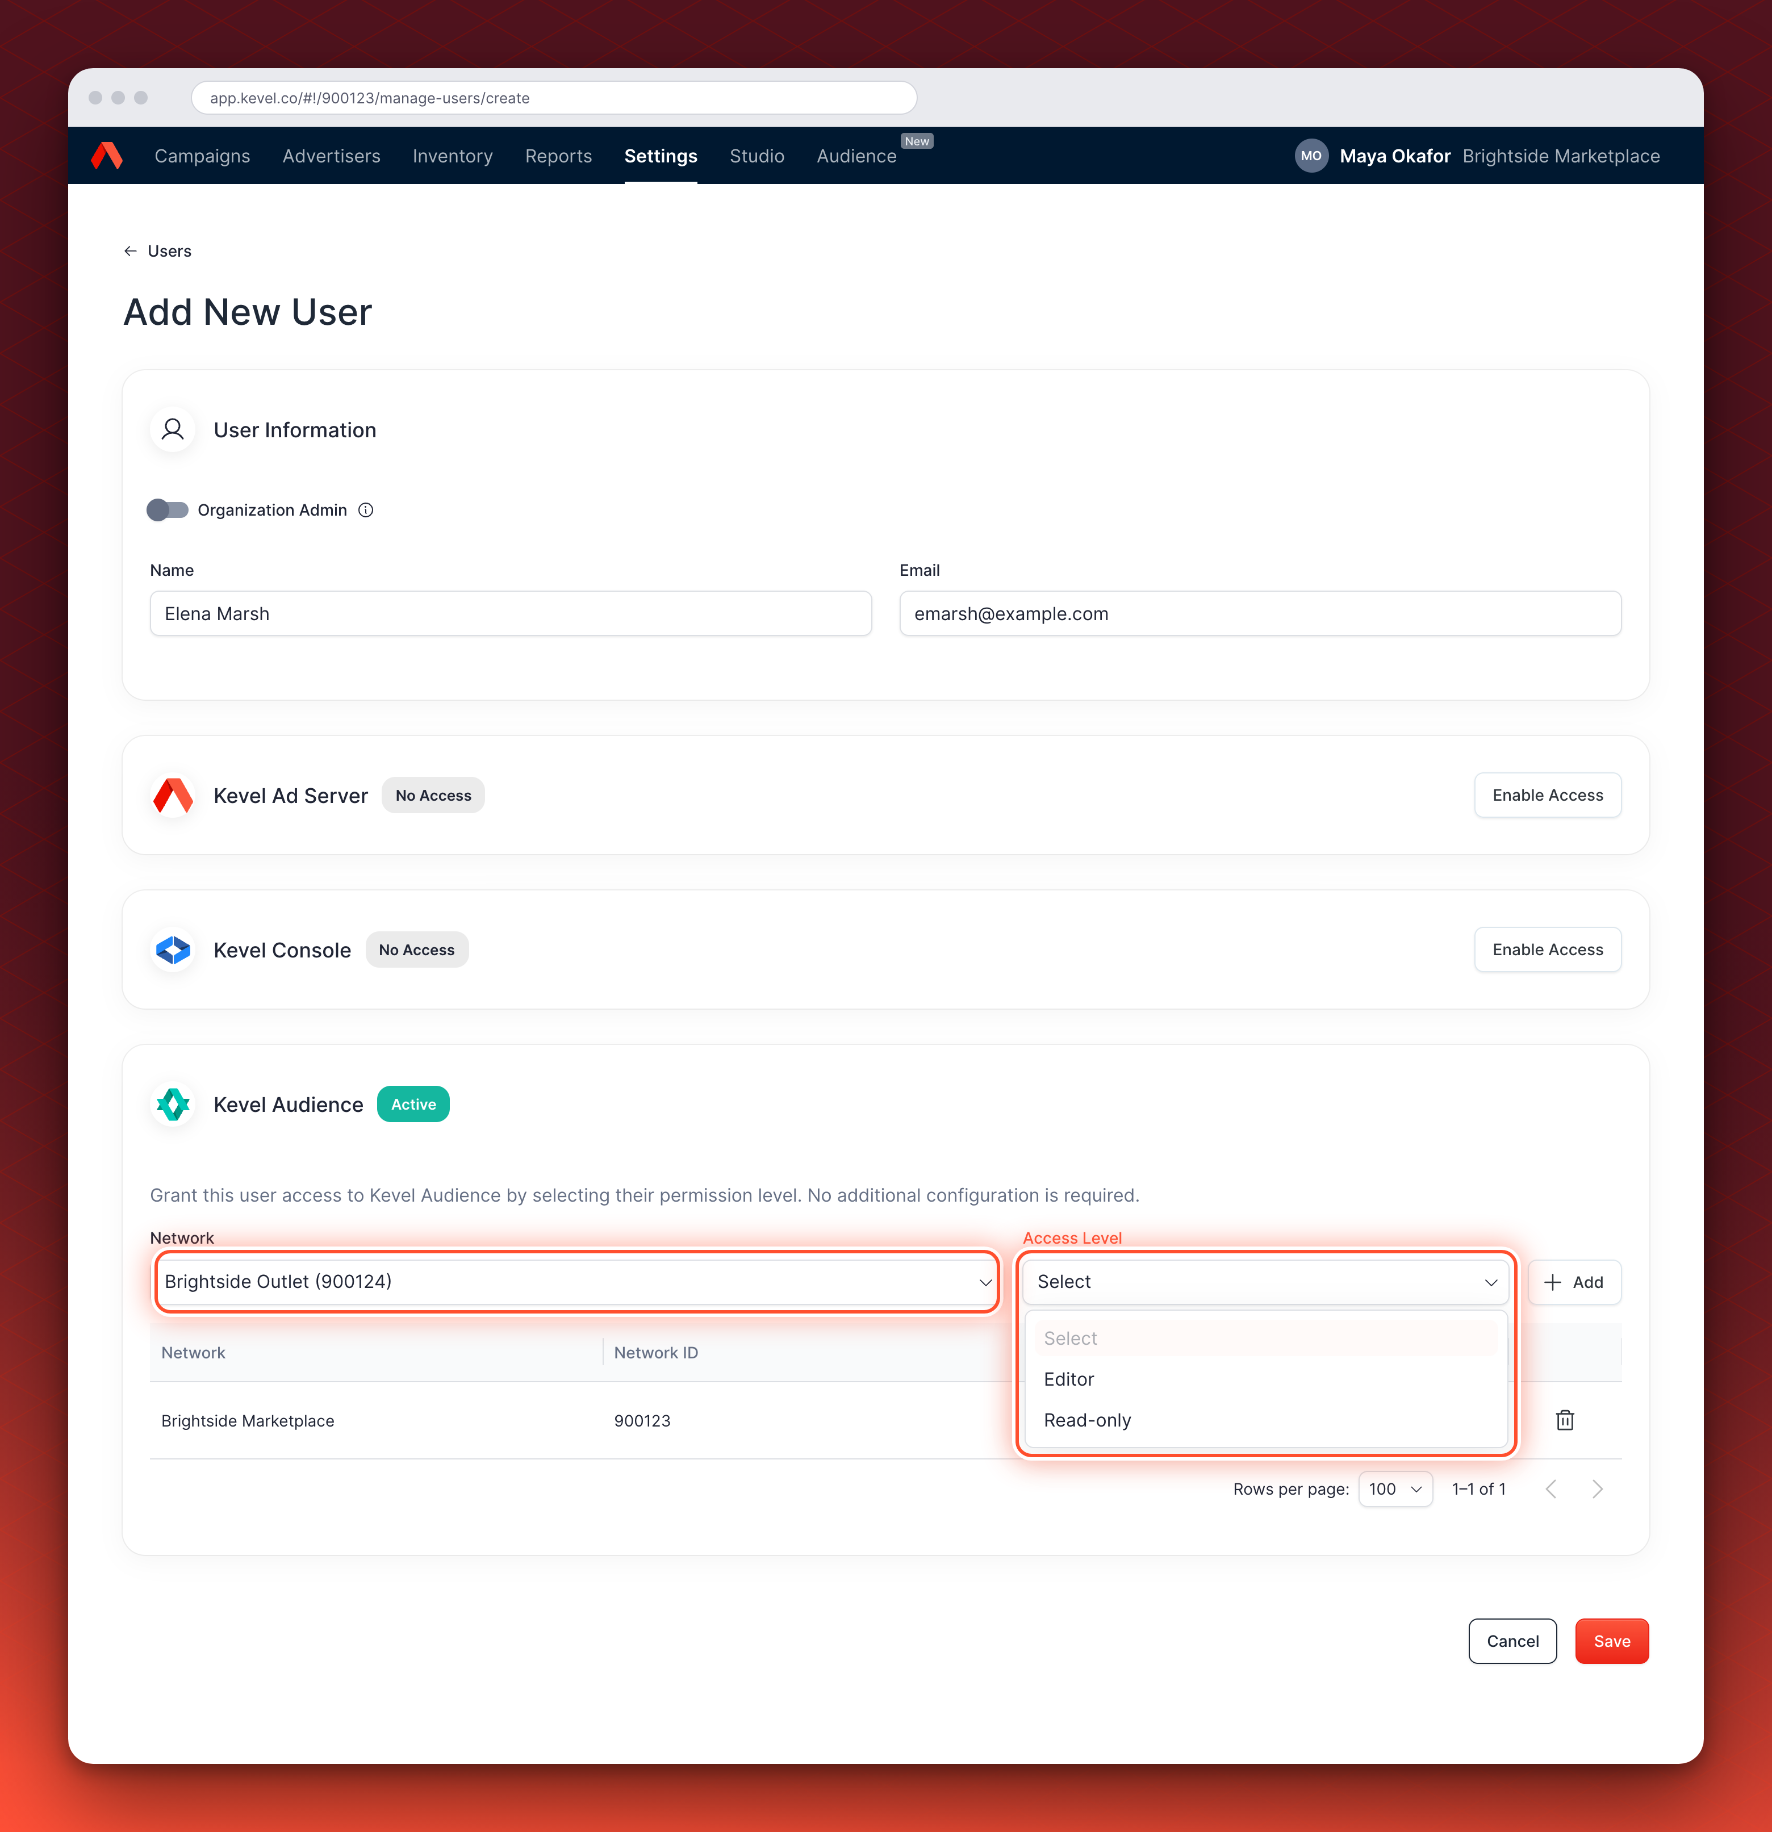Image resolution: width=1772 pixels, height=1832 pixels.
Task: Click the back arrow beside Users
Action: (x=130, y=252)
